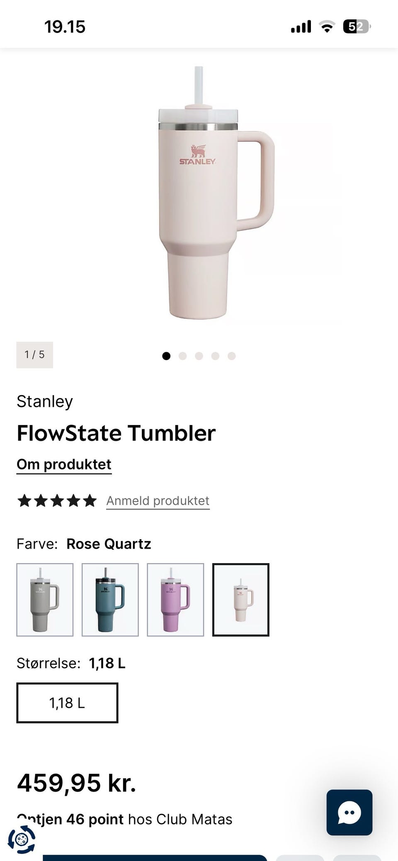Viewport: 398px width, 861px height.
Task: Select the 1,18 L size option
Action: pos(67,703)
